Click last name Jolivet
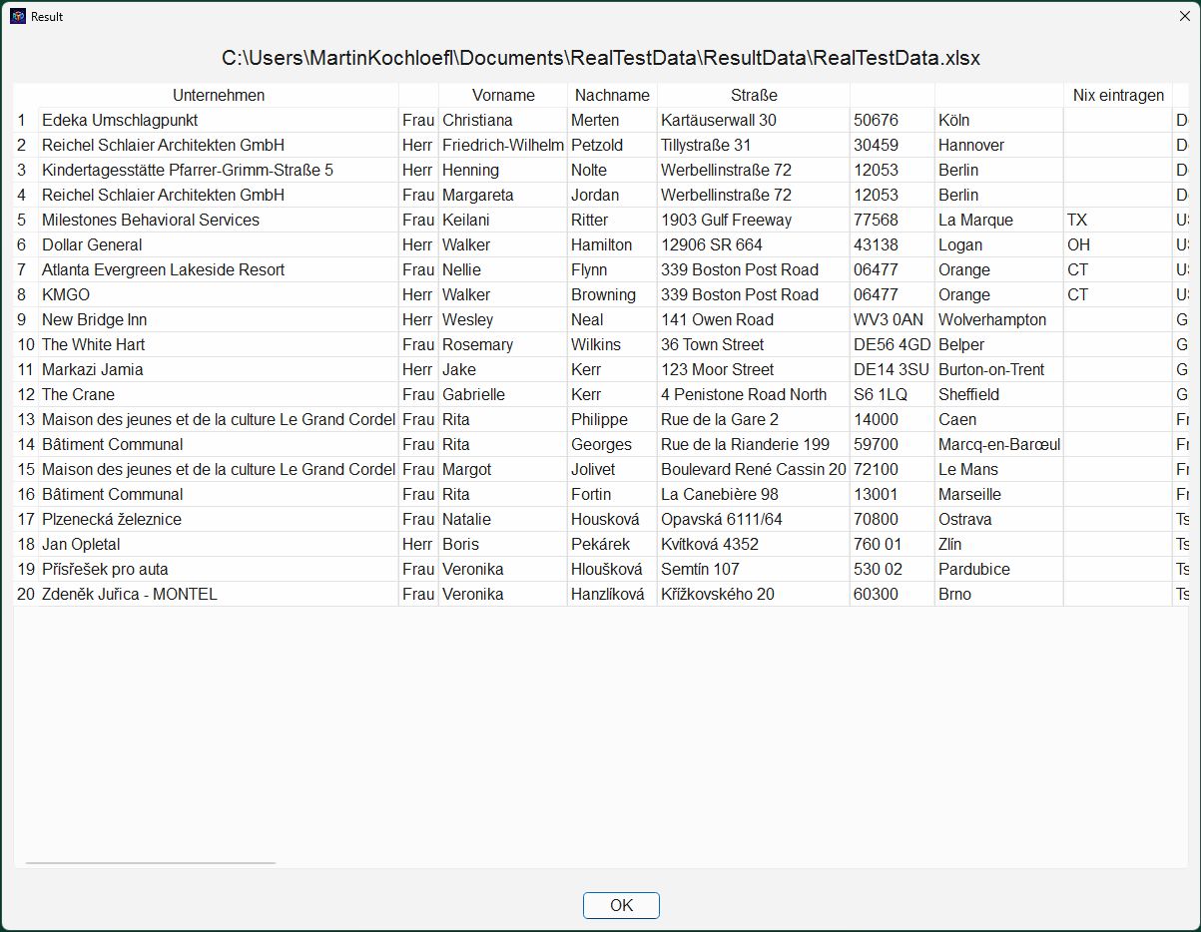The image size is (1201, 932). click(x=612, y=469)
